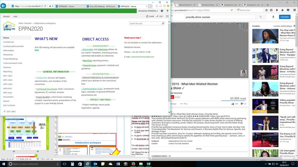Open Task View on taskbar
The image size is (298, 167).
tap(65, 164)
